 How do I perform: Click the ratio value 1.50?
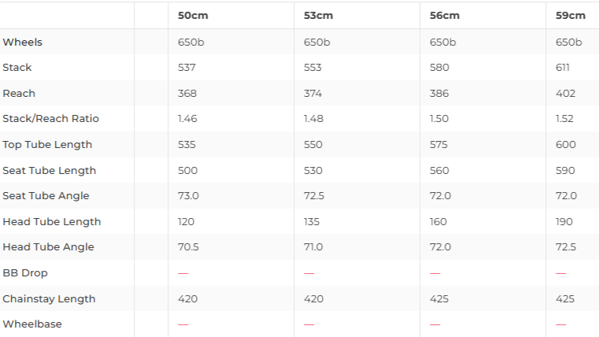[439, 119]
